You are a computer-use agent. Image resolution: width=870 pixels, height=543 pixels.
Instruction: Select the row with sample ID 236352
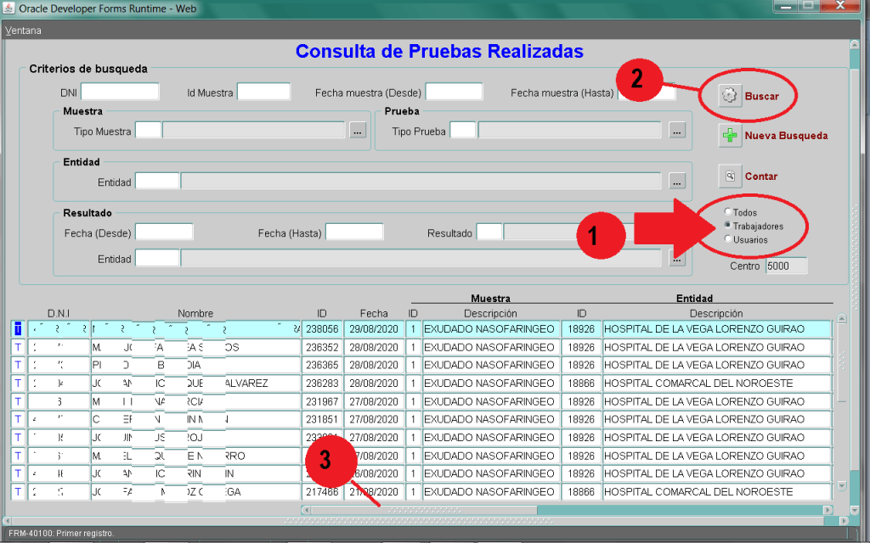click(x=322, y=347)
